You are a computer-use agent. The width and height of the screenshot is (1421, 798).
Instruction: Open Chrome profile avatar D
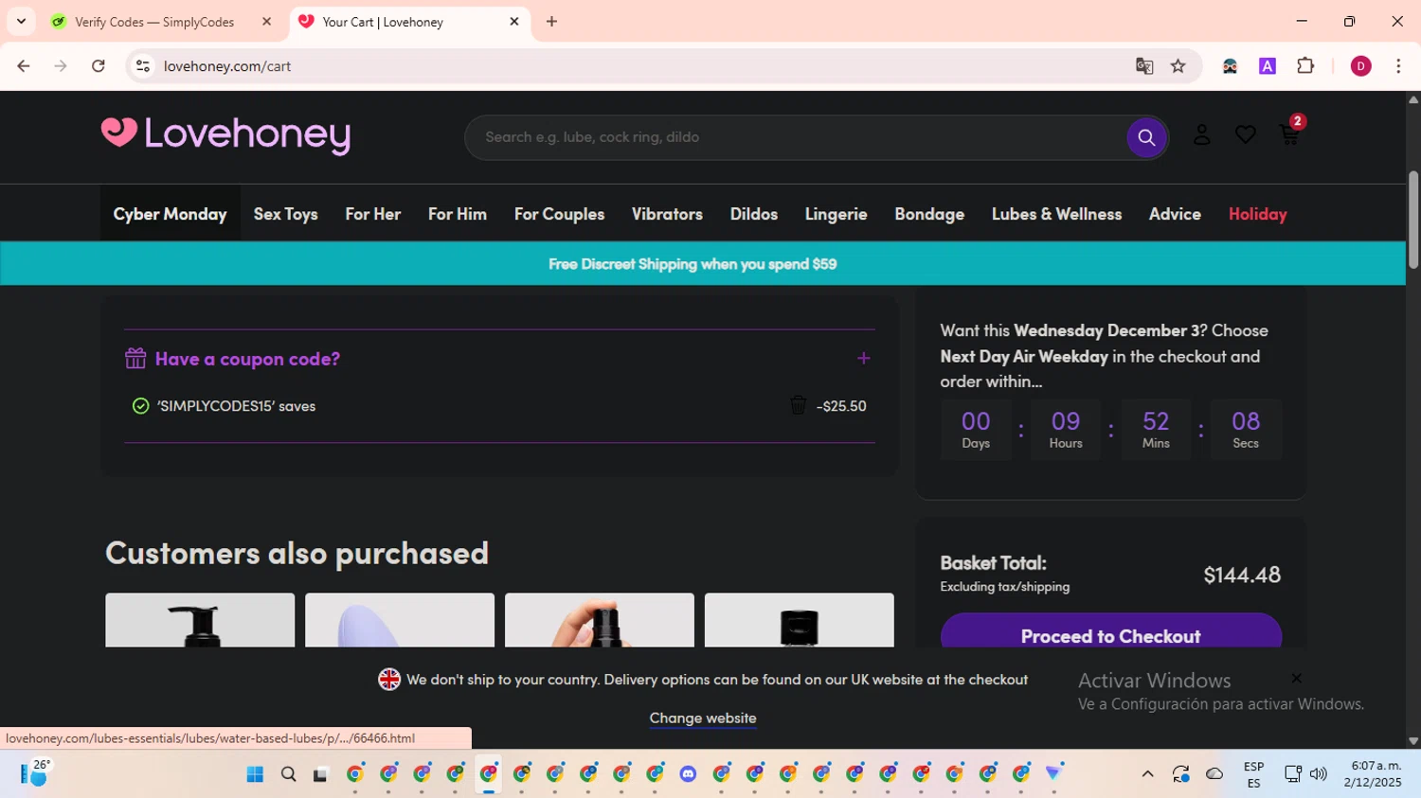pyautogui.click(x=1360, y=65)
